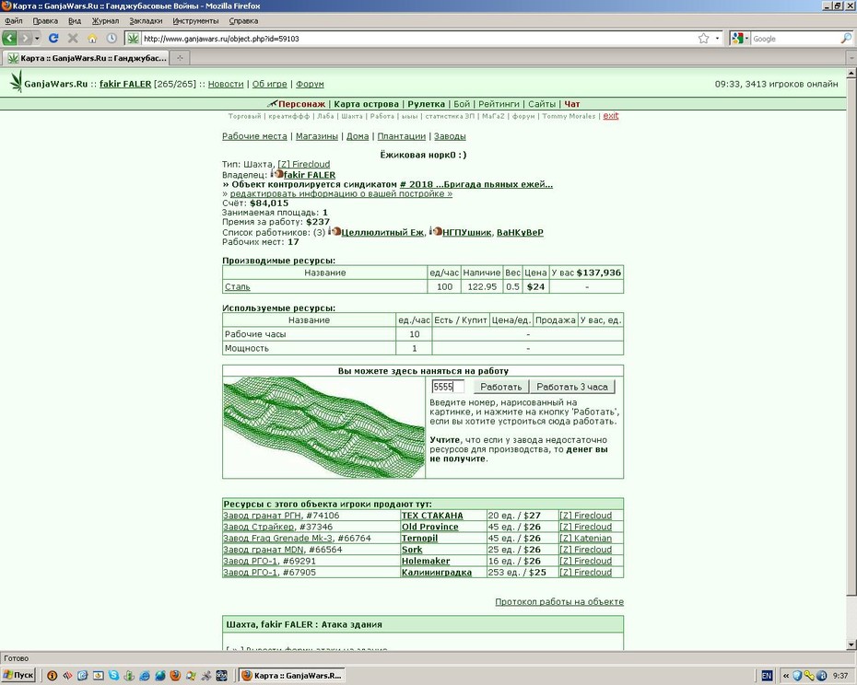Reload the page with the refresh icon
Screen dimensions: 857x685
click(53, 39)
